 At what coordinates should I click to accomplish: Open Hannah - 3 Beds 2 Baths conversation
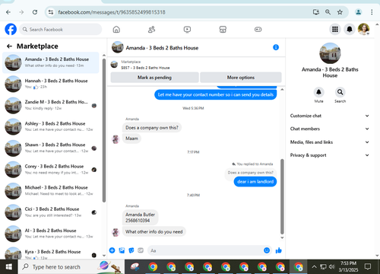tap(51, 84)
